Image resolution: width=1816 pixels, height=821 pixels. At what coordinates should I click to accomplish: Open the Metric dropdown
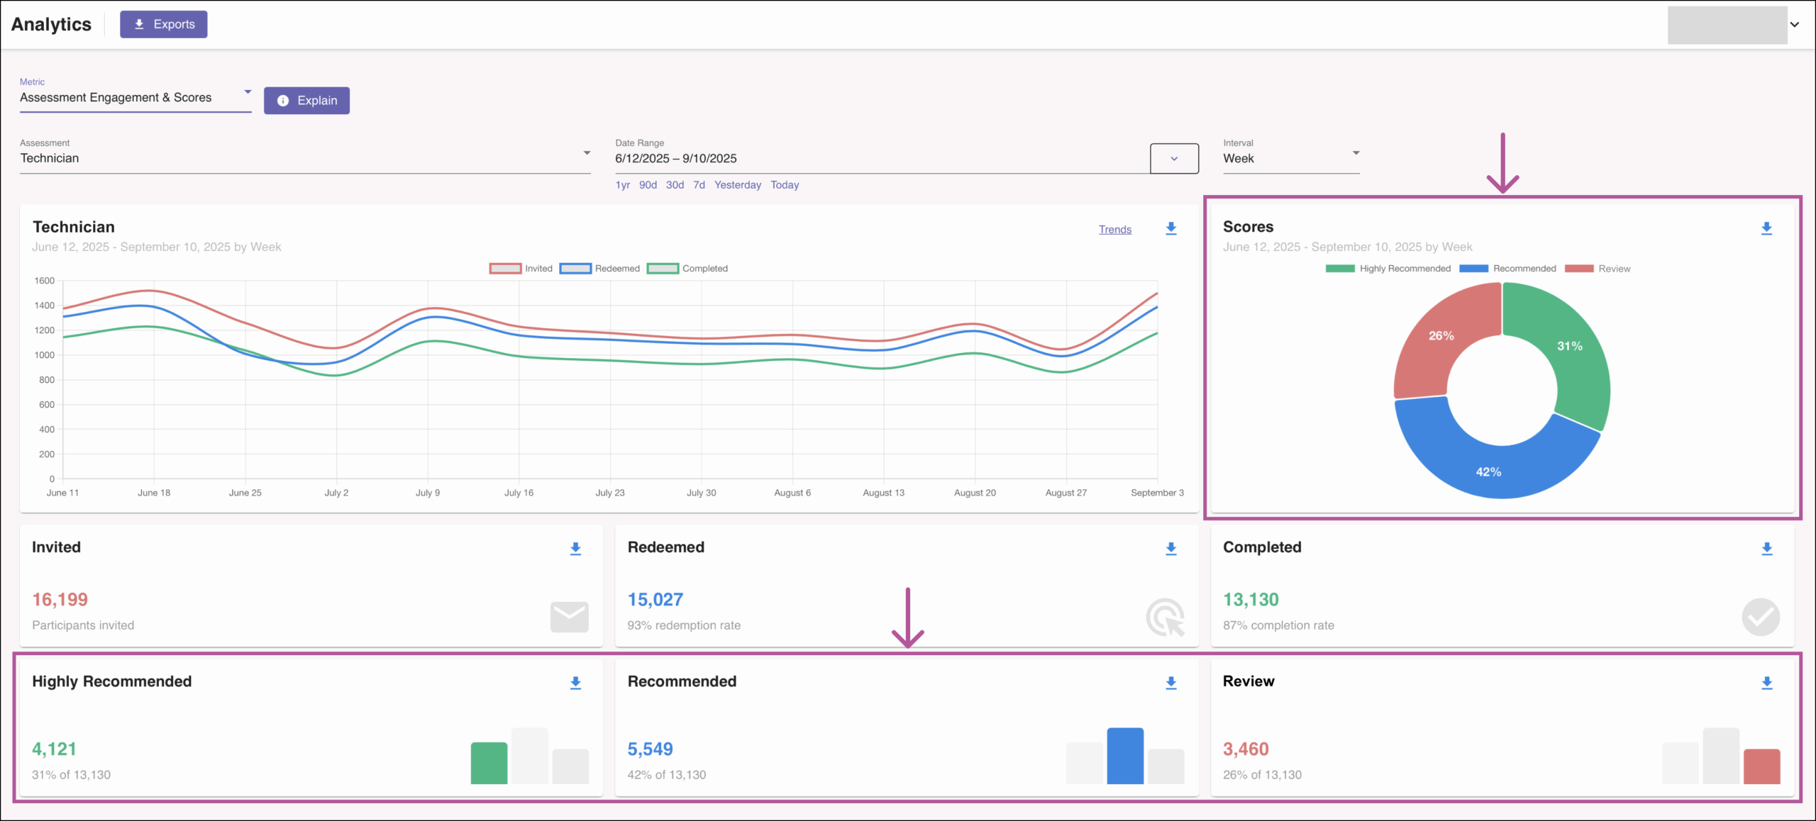pos(135,97)
